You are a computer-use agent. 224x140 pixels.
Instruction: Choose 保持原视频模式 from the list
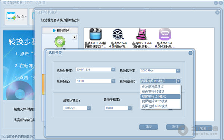pos(160,87)
